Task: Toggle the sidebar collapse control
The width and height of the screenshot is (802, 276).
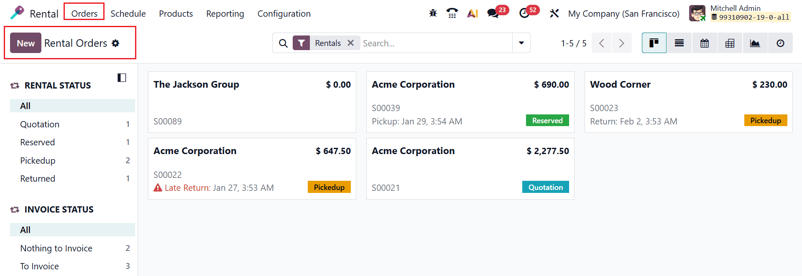Action: tap(122, 77)
